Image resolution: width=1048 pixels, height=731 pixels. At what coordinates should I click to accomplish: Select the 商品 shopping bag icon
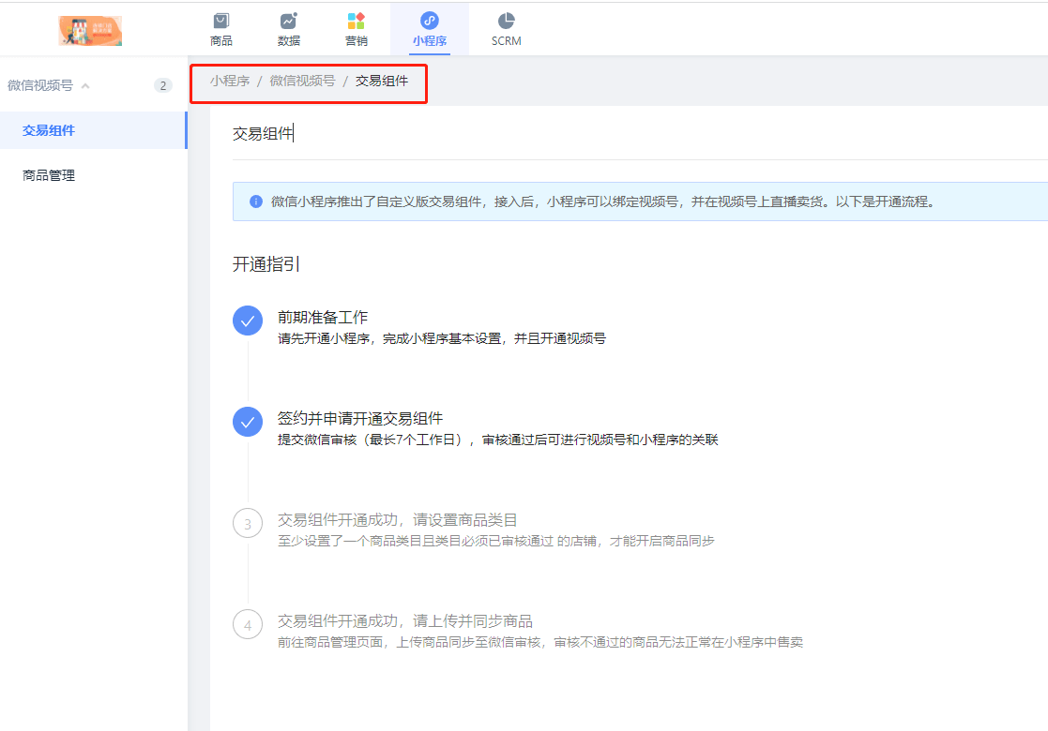(x=220, y=21)
